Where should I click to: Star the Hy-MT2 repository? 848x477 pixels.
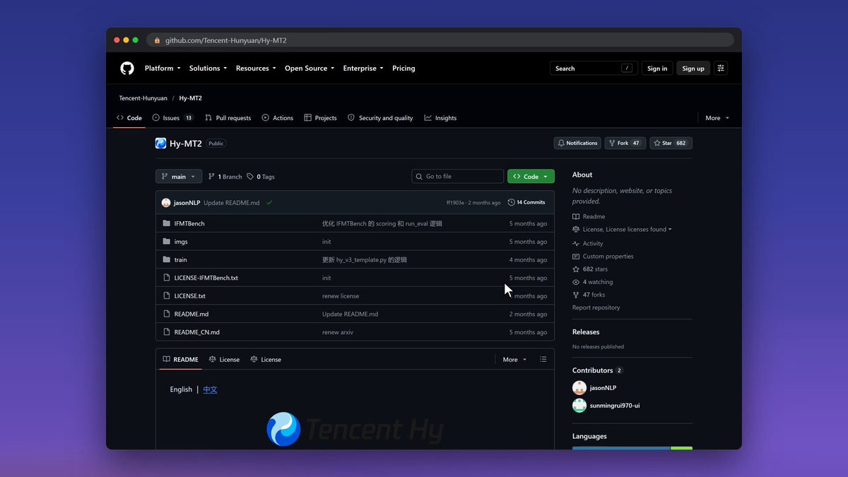point(671,143)
